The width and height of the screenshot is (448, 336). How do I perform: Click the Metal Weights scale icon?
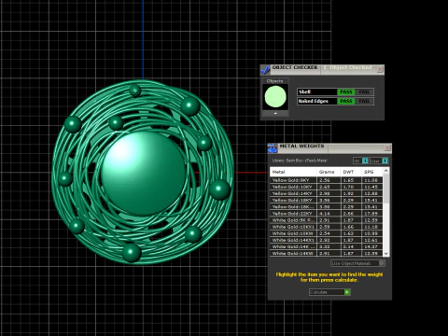pos(273,148)
